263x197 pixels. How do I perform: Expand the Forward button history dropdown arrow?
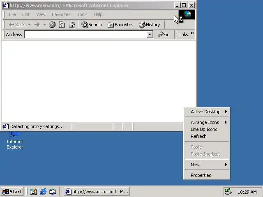point(44,25)
